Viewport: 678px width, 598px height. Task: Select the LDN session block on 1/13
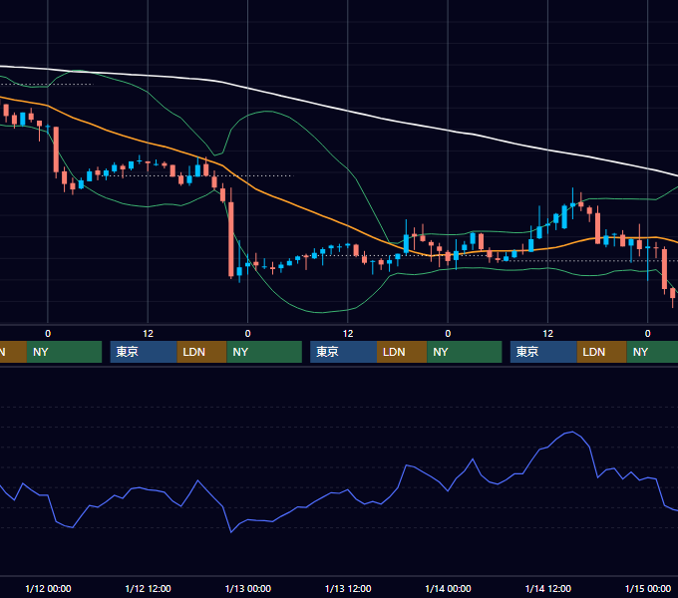tap(402, 352)
